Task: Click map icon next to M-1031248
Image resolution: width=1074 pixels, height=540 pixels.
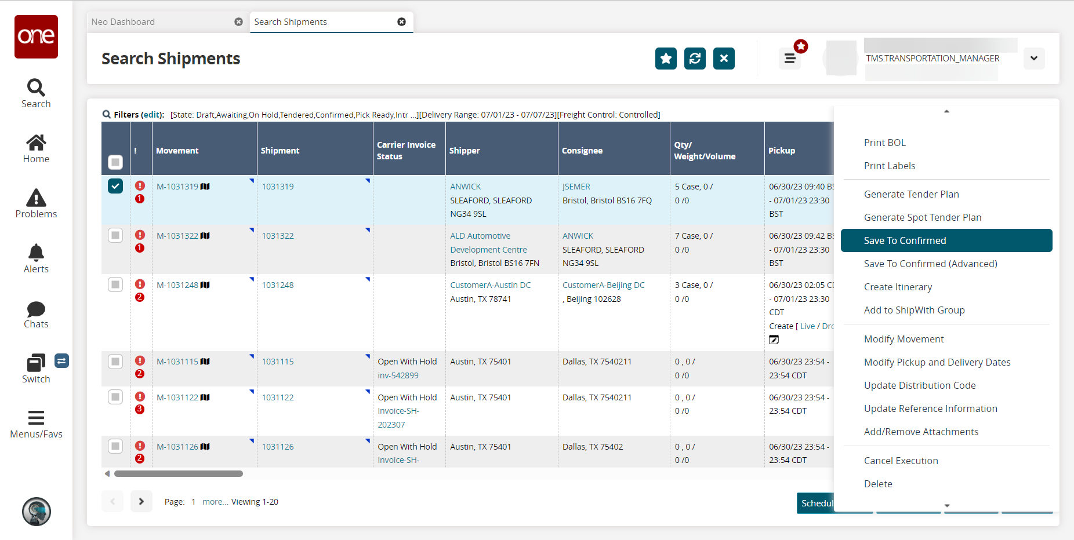Action: (205, 285)
